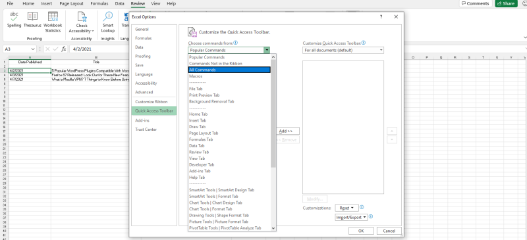Open the General options category
Screen dimensions: 527x240
click(154, 30)
